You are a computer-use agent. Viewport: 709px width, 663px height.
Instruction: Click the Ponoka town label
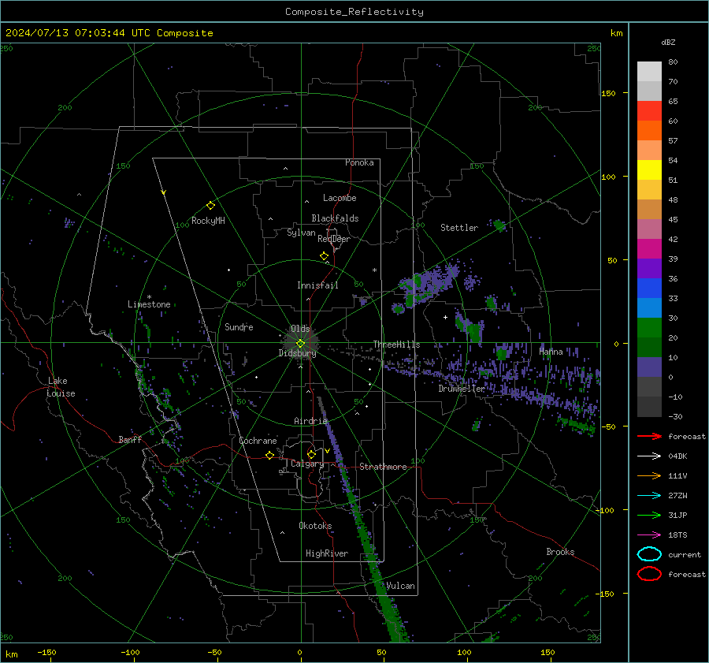[x=359, y=162]
